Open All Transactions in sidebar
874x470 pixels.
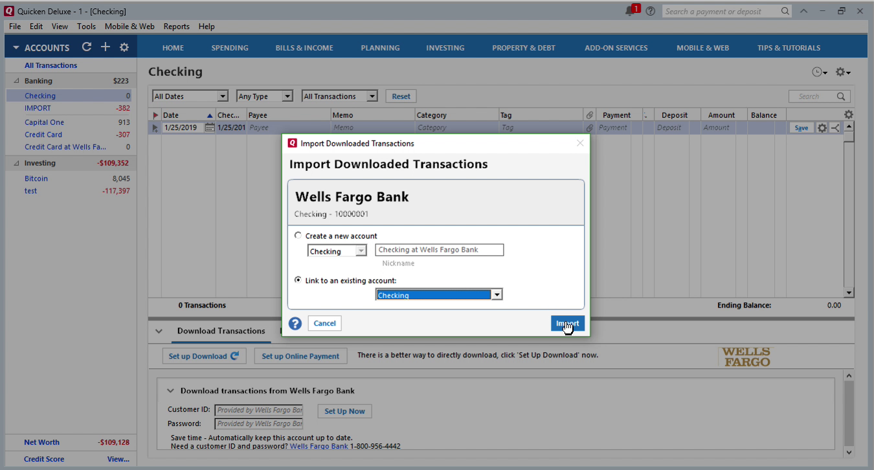click(x=50, y=65)
